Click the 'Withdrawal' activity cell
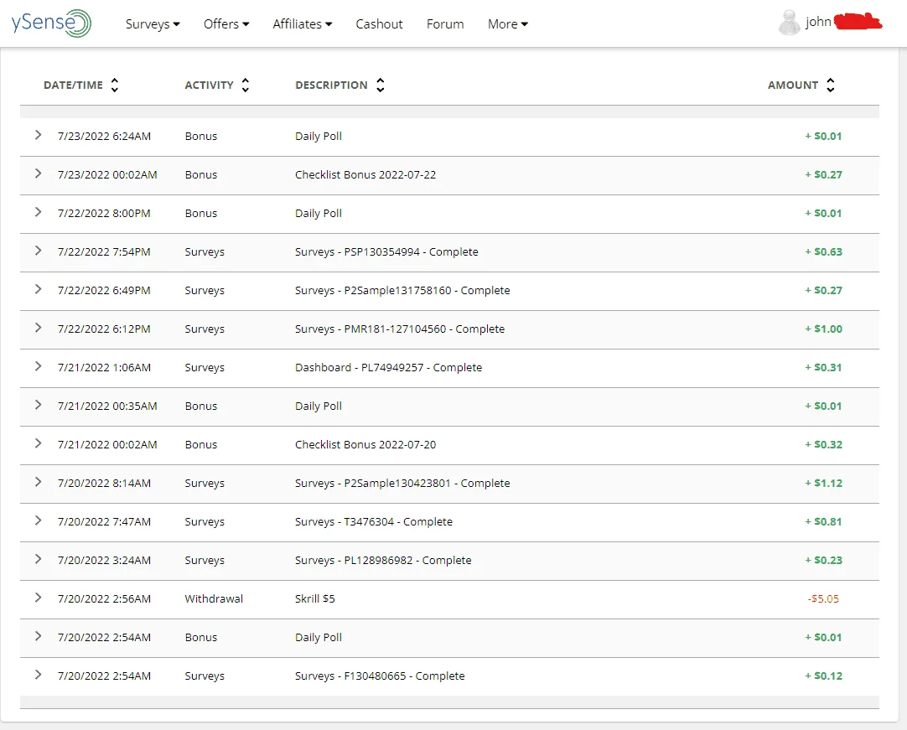 pyautogui.click(x=214, y=598)
